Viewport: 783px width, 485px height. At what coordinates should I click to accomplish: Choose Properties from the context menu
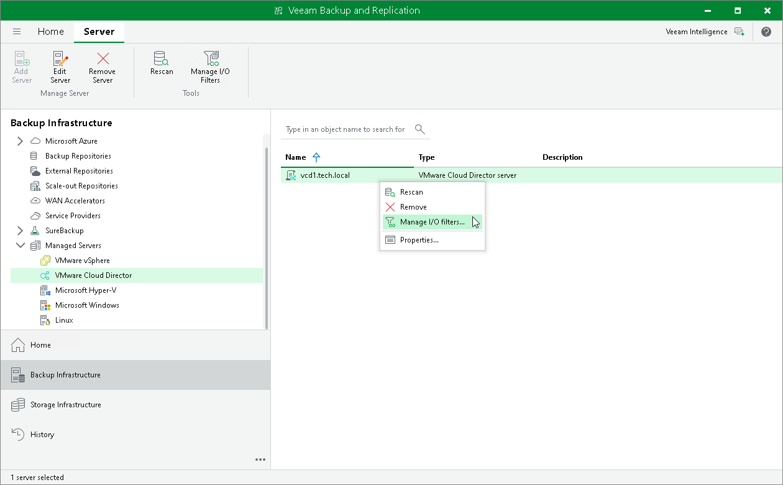(432, 240)
